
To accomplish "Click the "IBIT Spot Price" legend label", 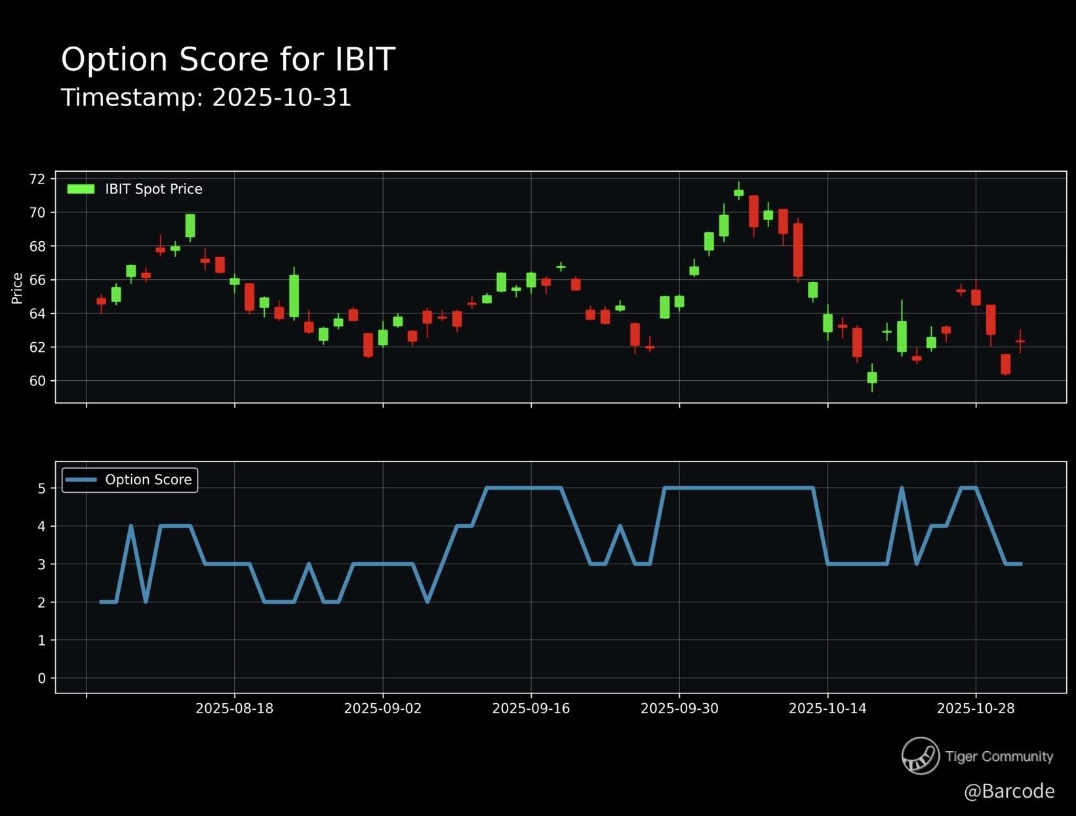I will click(x=153, y=189).
